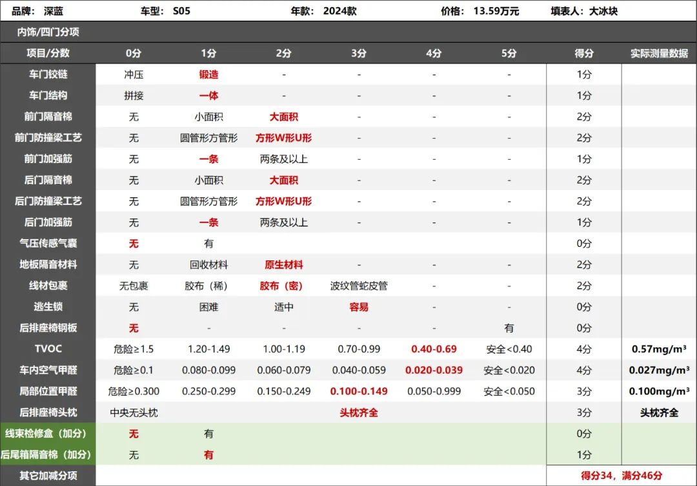Click the red 锻造 value for 车门铰链
This screenshot has width=697, height=486.
[208, 74]
